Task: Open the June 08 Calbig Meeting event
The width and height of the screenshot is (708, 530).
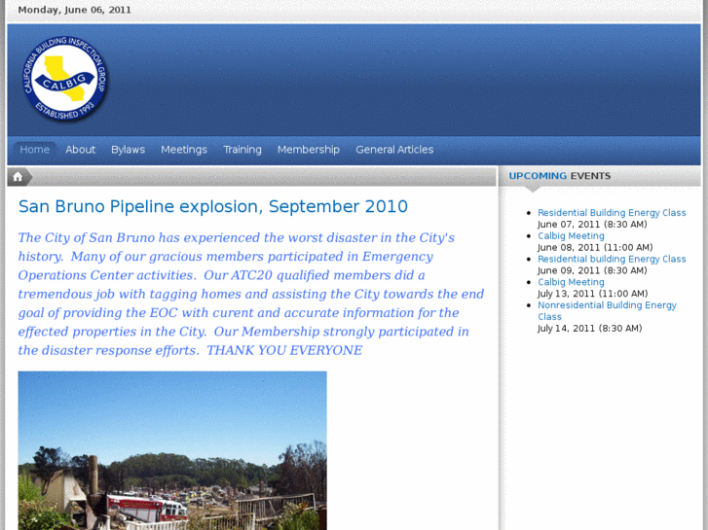Action: (x=571, y=236)
